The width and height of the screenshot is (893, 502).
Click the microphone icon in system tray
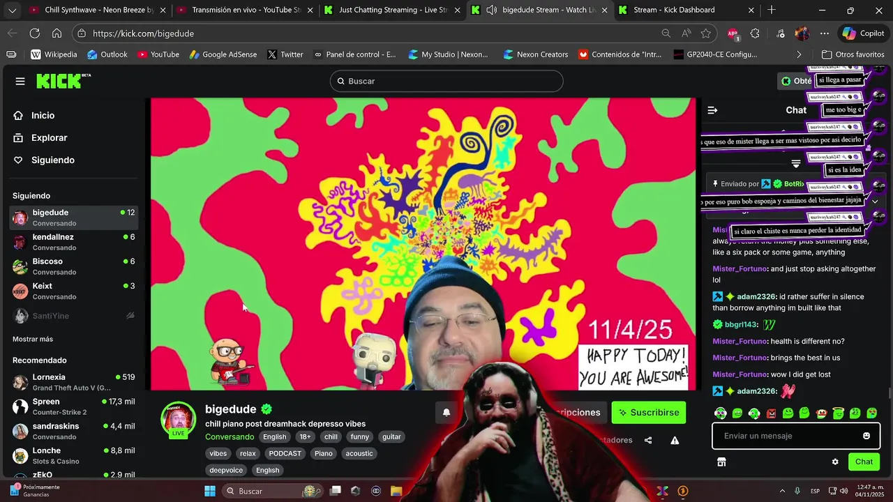[797, 491]
